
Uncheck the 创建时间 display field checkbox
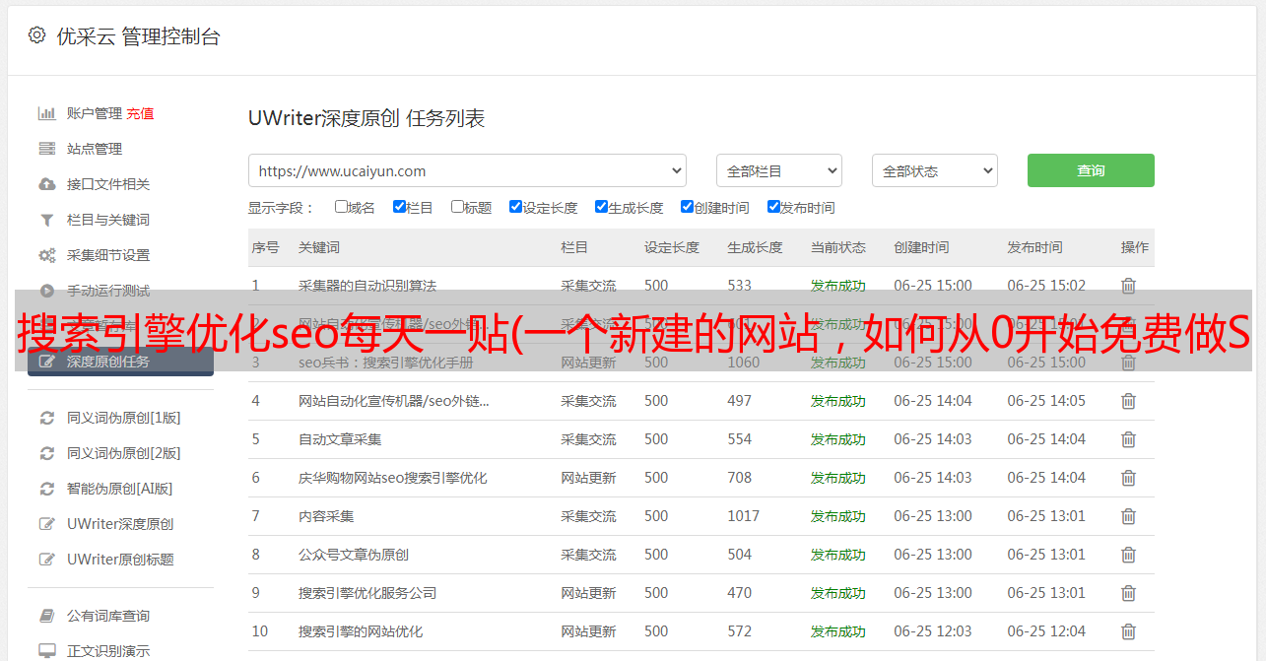(687, 207)
